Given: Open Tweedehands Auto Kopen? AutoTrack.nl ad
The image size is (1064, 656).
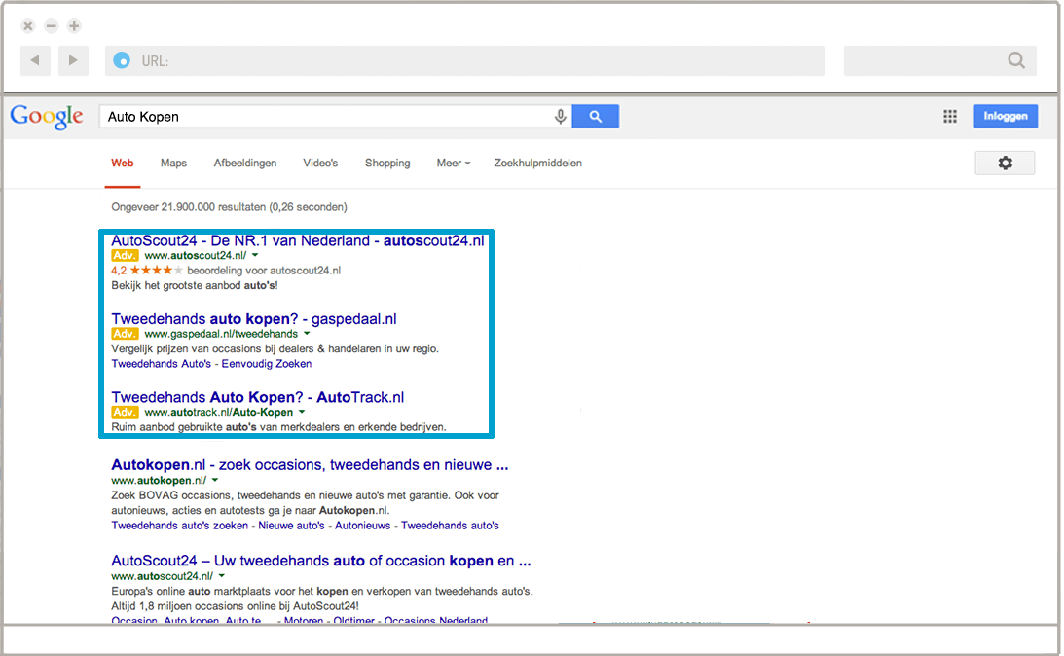Looking at the screenshot, I should click(258, 397).
